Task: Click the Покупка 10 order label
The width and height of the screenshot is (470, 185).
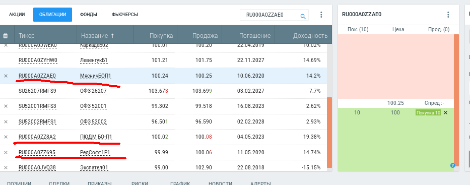Action: point(428,113)
